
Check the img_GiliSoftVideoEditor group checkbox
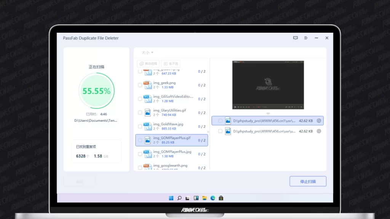click(x=140, y=99)
